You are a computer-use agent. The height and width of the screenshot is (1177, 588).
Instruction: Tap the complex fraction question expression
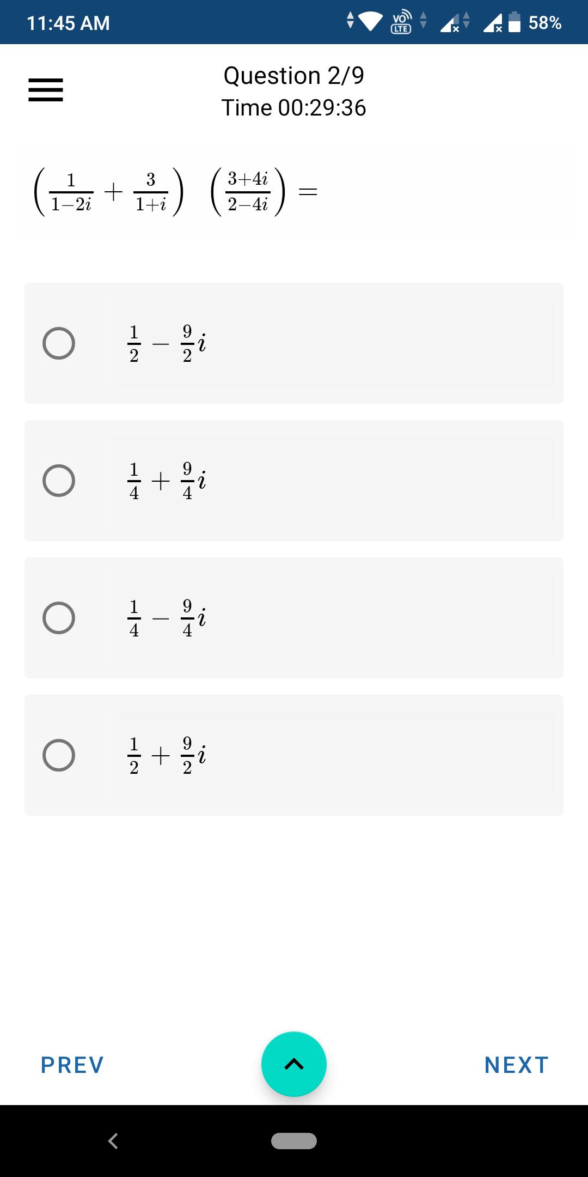176,192
